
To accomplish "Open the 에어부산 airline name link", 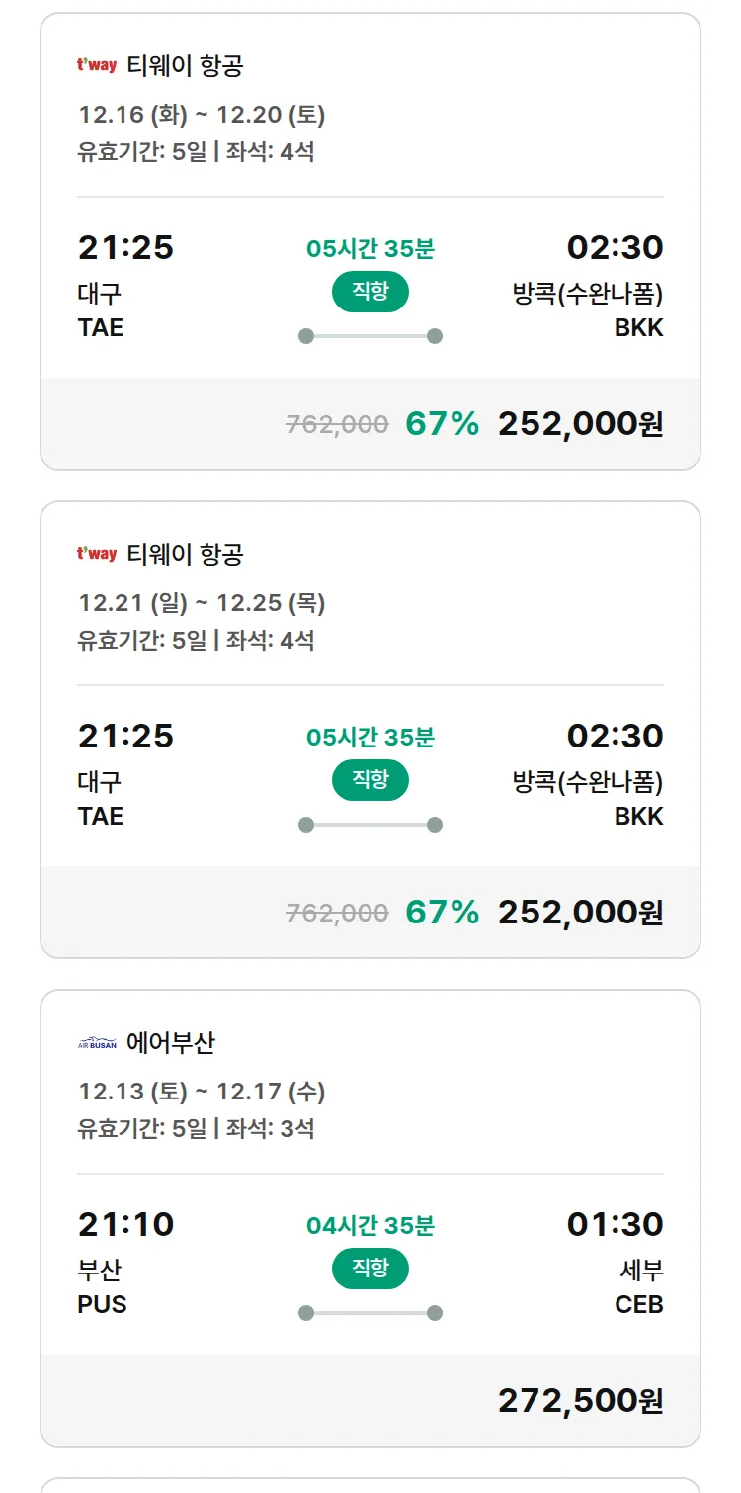I will [x=171, y=1043].
